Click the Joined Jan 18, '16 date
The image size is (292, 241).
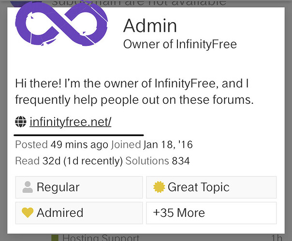pos(152,144)
